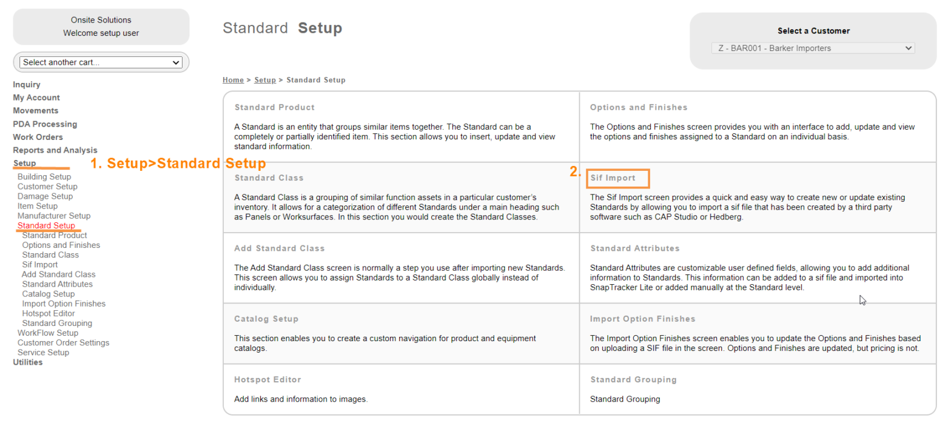Open Standard Grouping card heading
Image resolution: width=951 pixels, height=429 pixels.
point(633,380)
